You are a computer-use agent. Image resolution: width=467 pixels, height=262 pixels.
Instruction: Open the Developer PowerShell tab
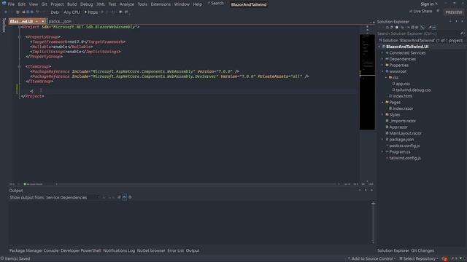coord(81,250)
